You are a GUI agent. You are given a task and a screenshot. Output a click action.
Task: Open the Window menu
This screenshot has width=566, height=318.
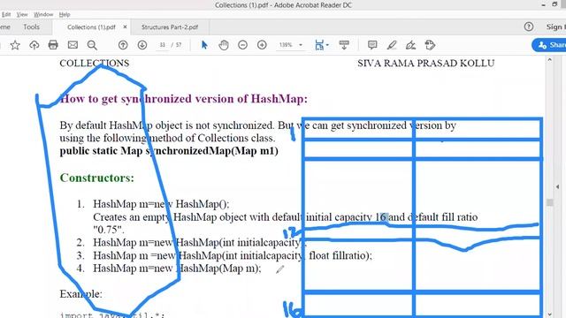coord(43,14)
